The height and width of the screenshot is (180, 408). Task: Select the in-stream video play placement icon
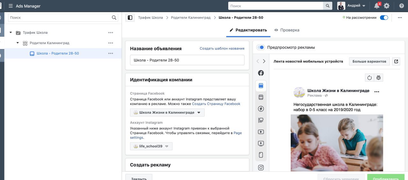[x=261, y=132]
